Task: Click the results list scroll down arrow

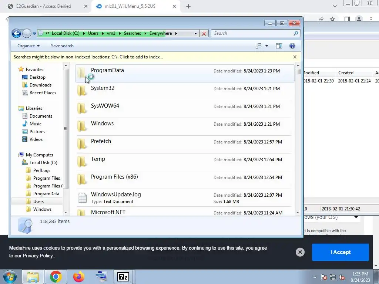Action: tap(298, 213)
